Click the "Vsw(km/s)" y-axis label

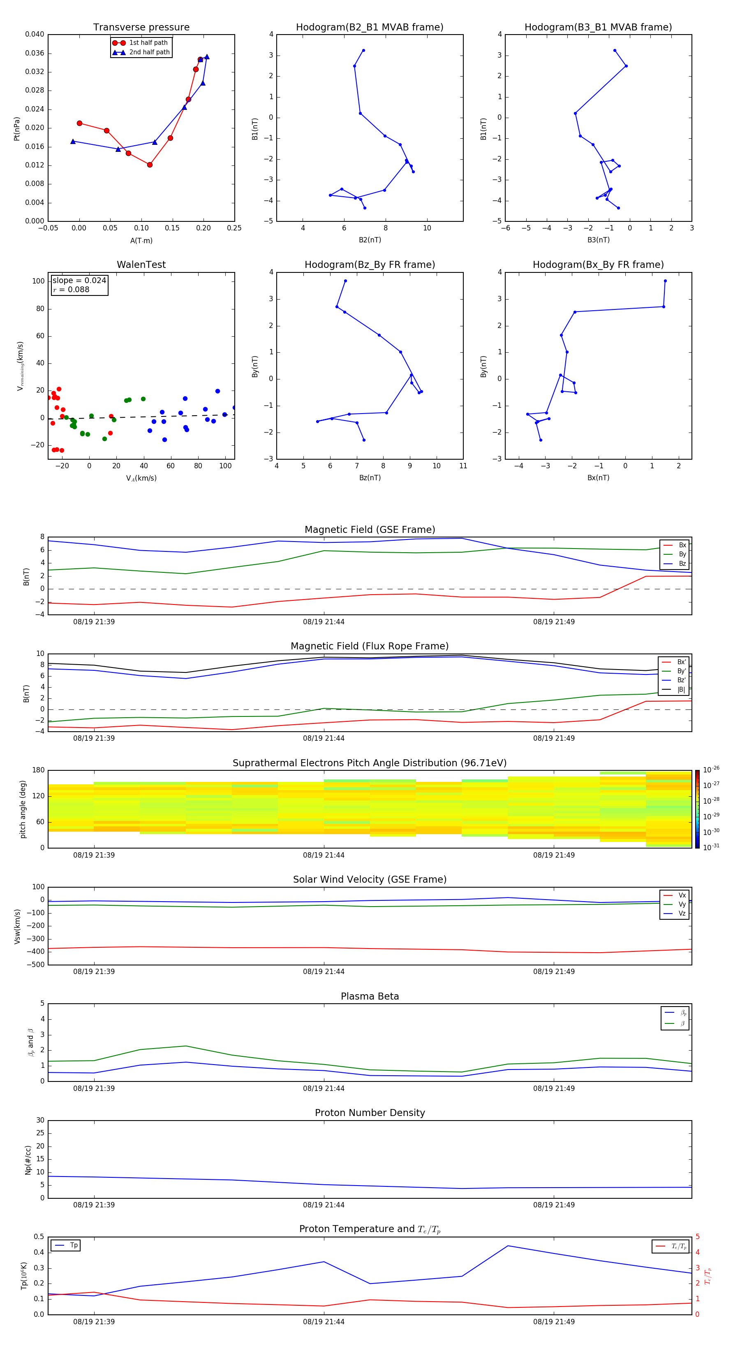(x=17, y=926)
